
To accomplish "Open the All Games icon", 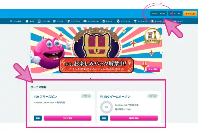I will tap(103, 21).
